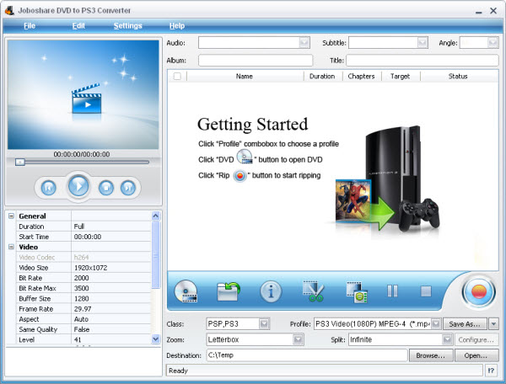Select the Start Time value 00:00:00

coord(111,237)
